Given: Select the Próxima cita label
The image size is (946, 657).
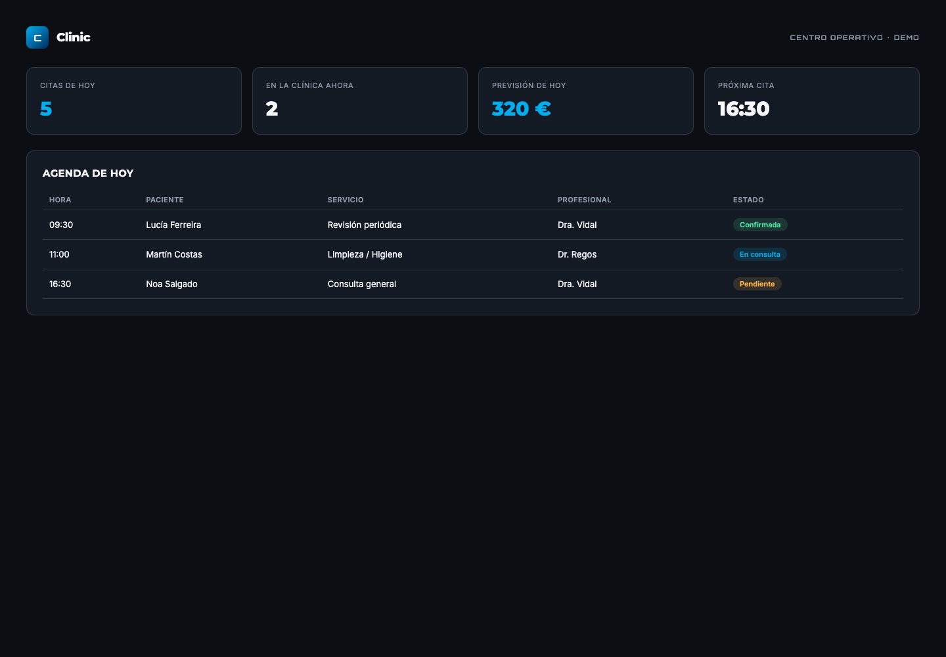Looking at the screenshot, I should pos(746,85).
